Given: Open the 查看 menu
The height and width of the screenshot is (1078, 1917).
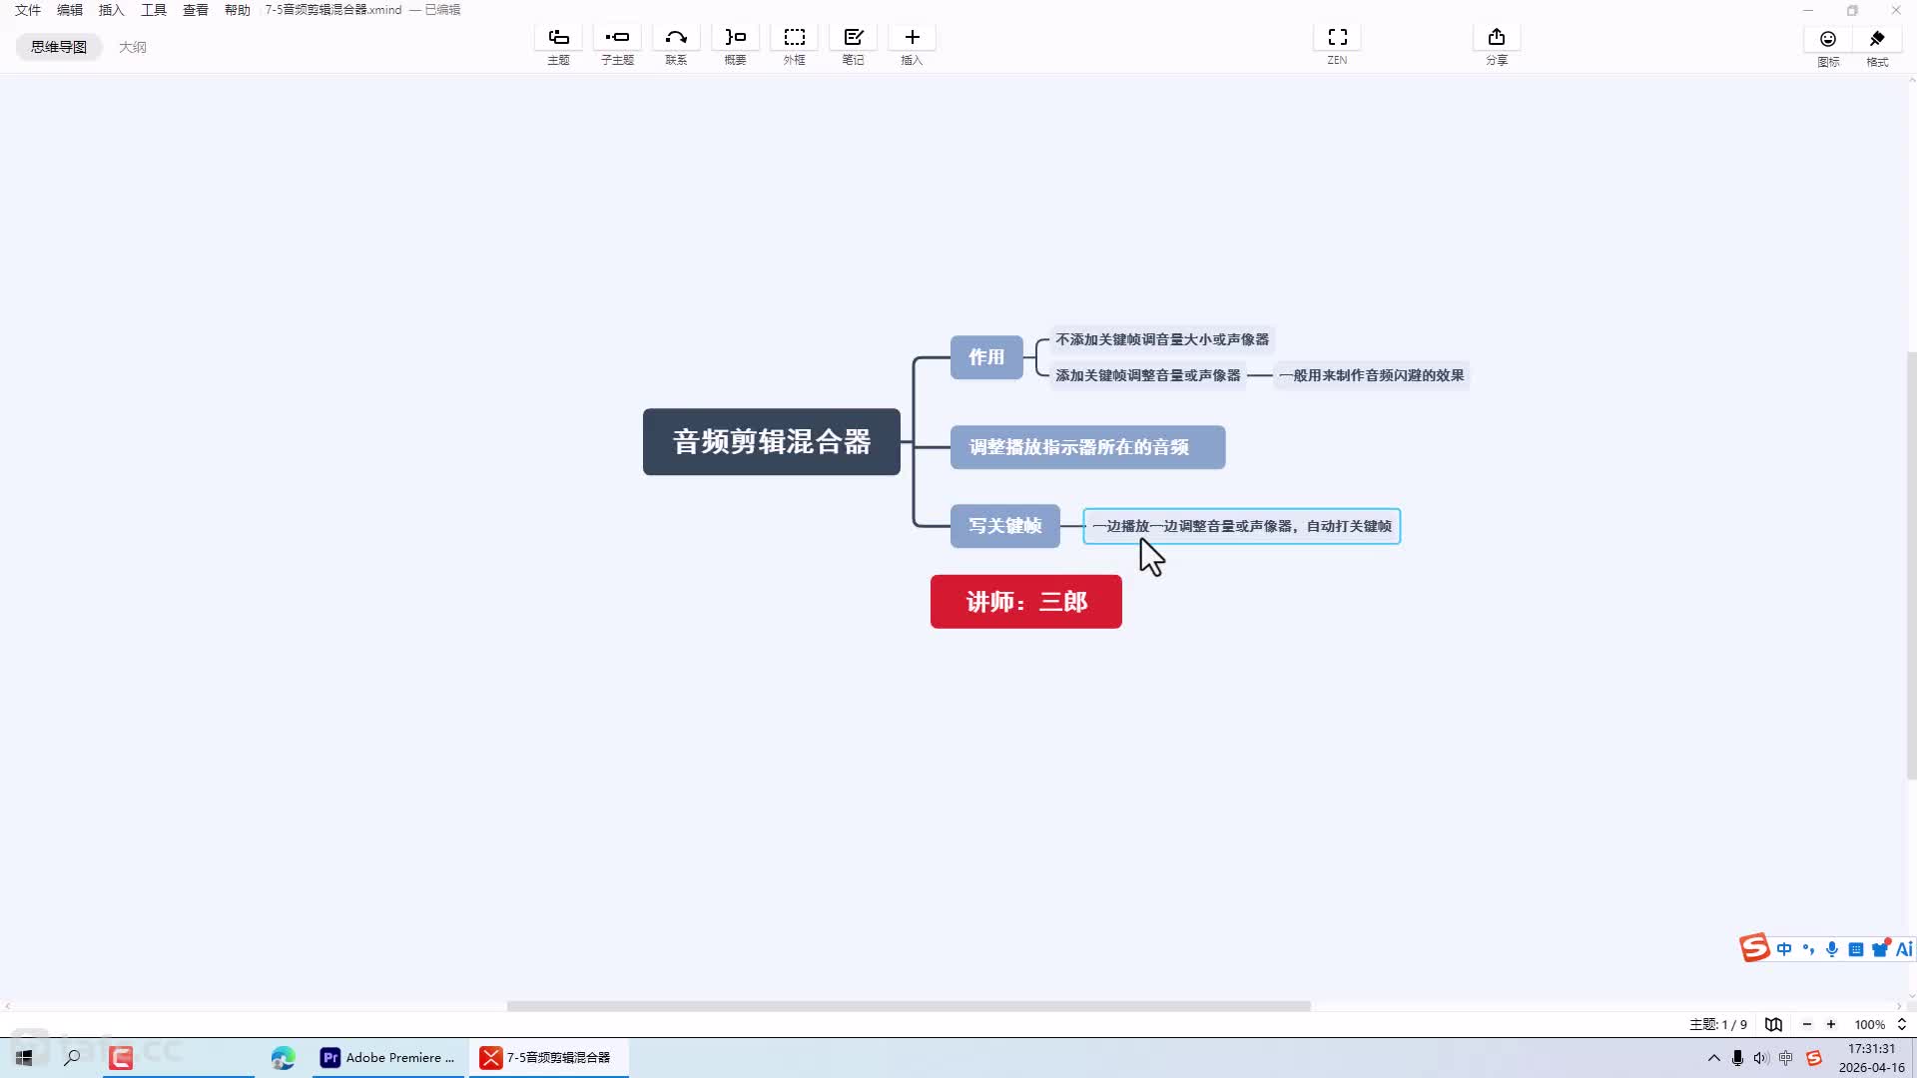Looking at the screenshot, I should pyautogui.click(x=196, y=10).
